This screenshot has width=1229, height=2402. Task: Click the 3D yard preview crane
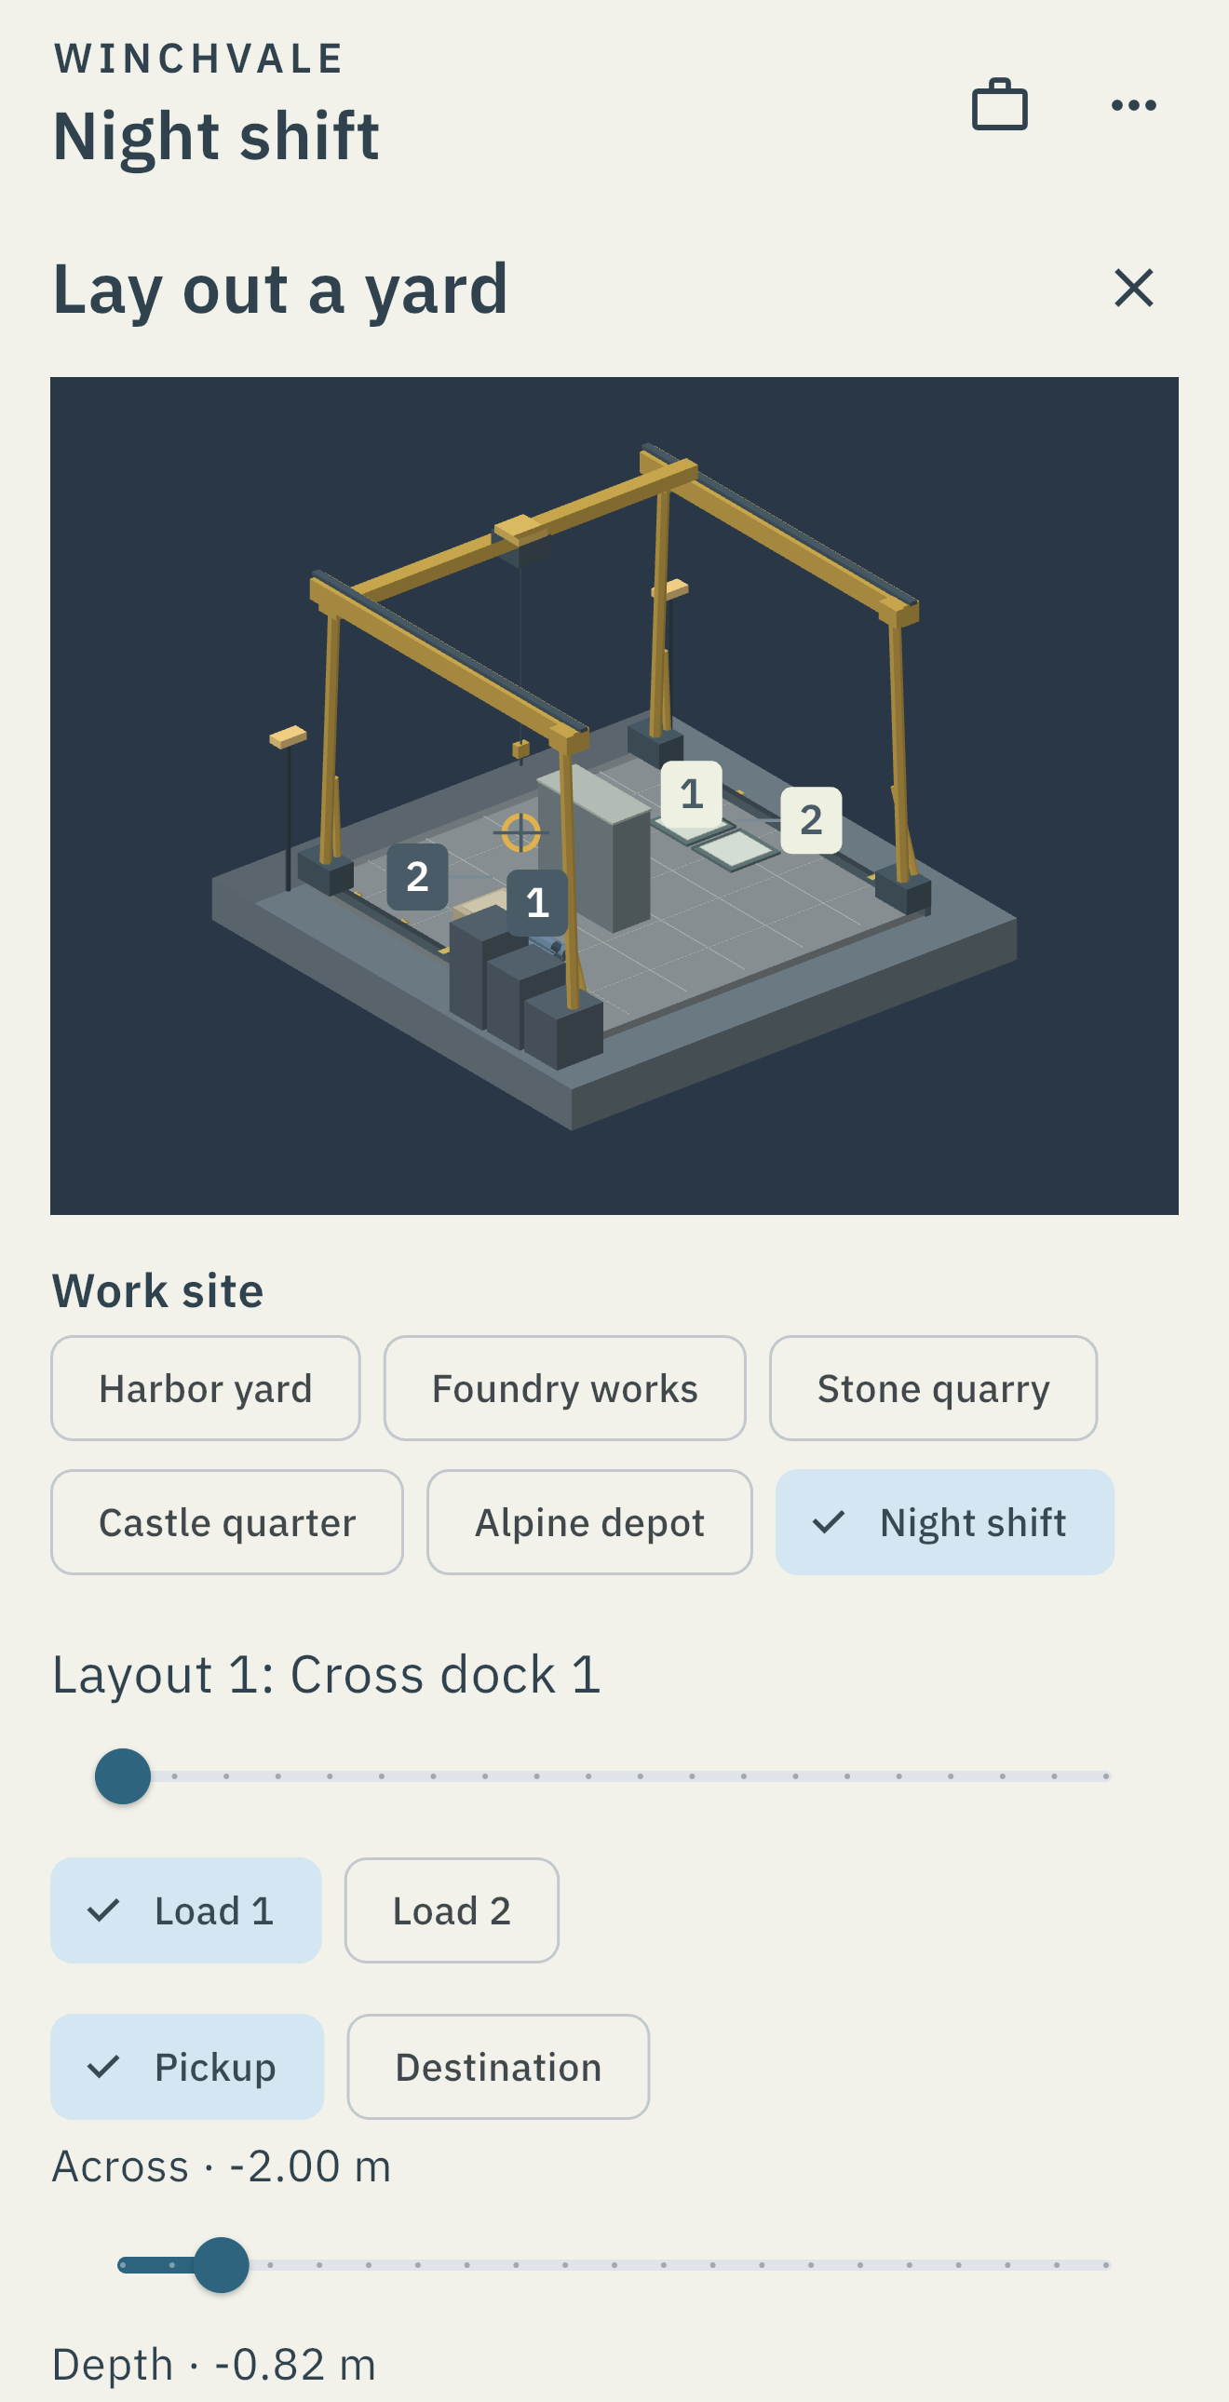click(x=614, y=795)
